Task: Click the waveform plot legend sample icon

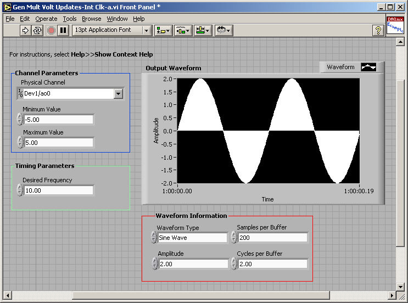Action: coord(368,67)
